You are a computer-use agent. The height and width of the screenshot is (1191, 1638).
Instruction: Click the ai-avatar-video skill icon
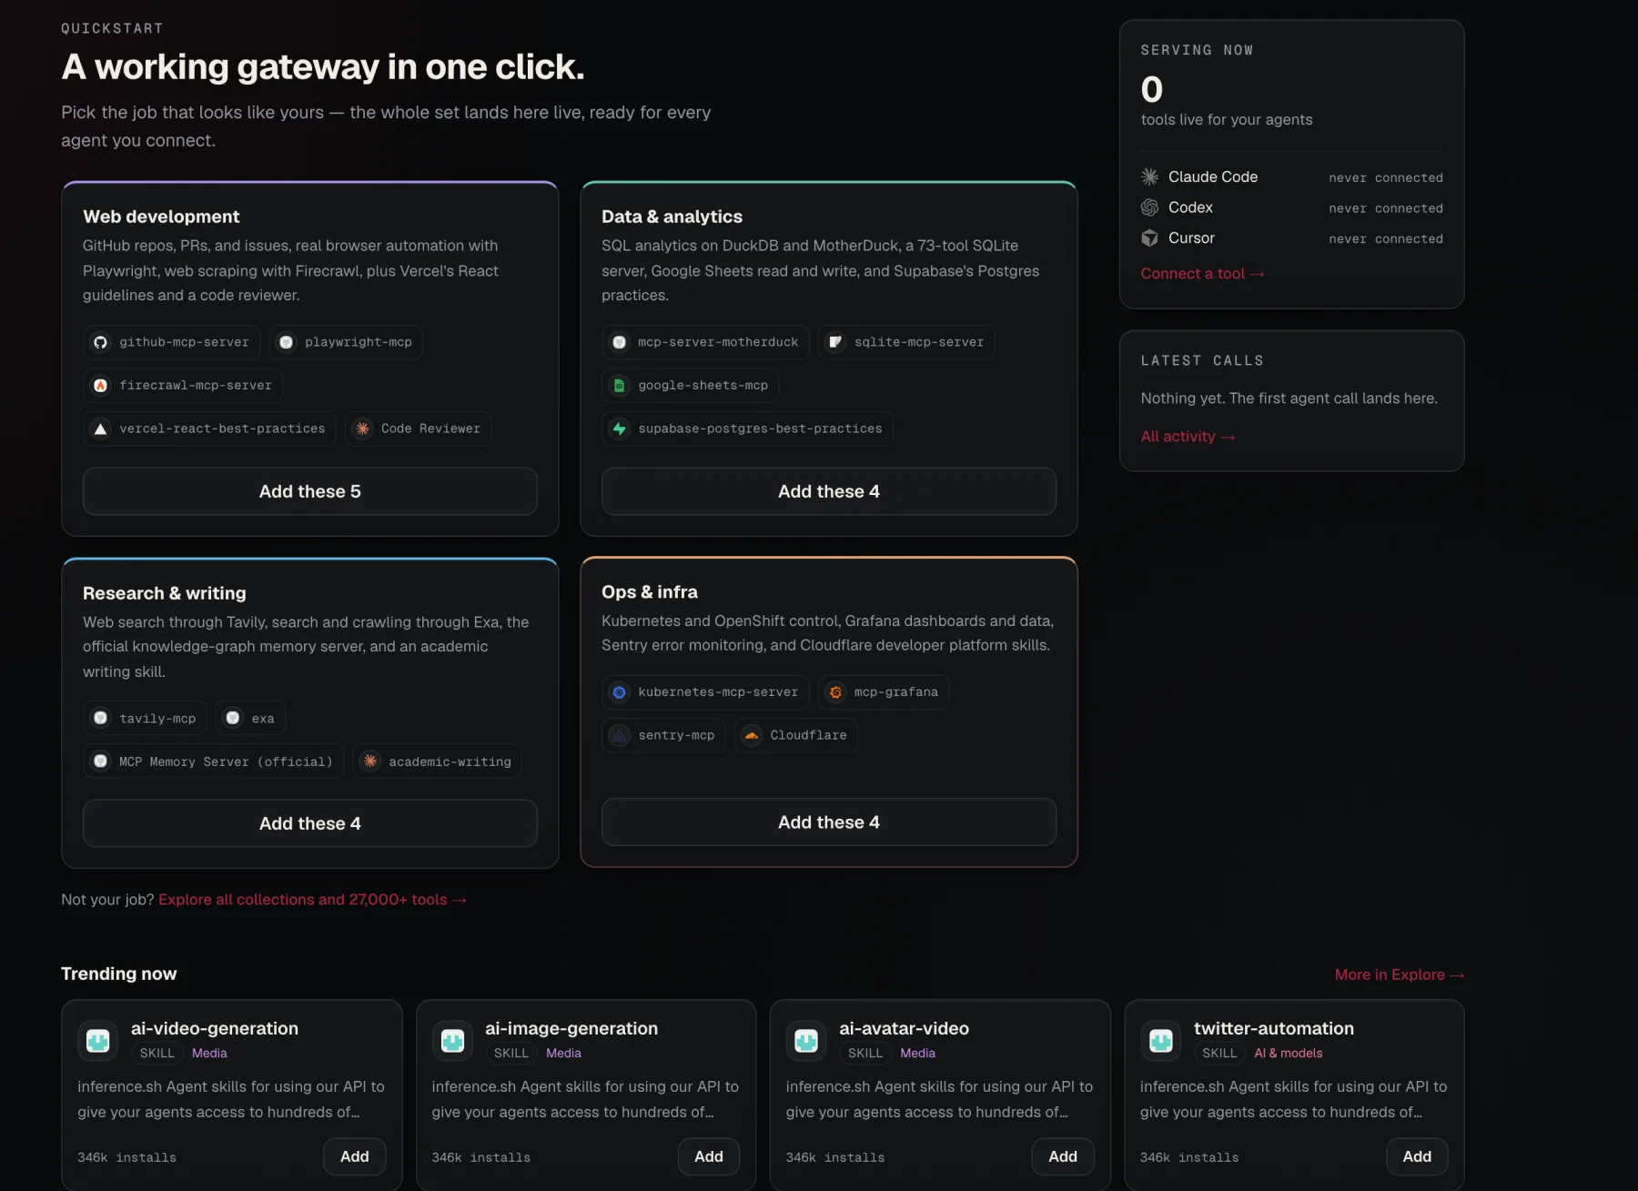(x=806, y=1040)
